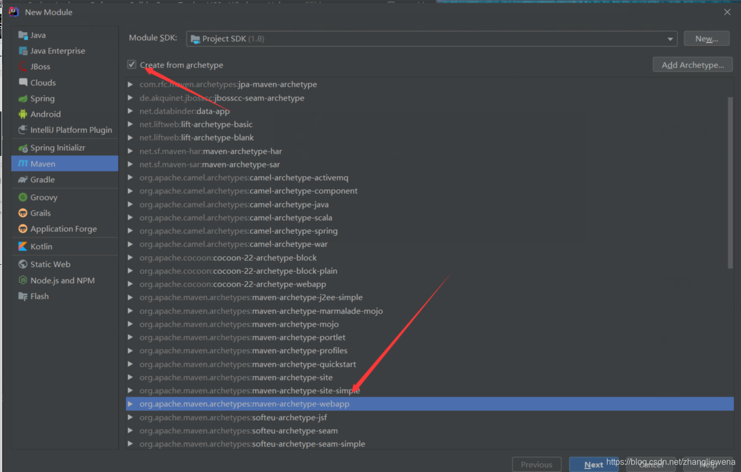Expand jpa-maven-archetype entry
This screenshot has width=741, height=472.
130,84
